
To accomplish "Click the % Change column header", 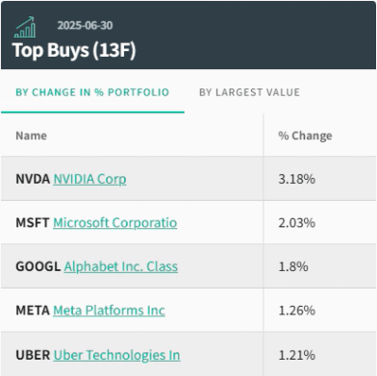I will point(305,136).
